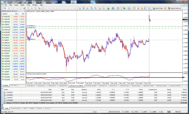Switch to the Mailbox tab
Viewport: 189px width, 114px height.
point(32,108)
